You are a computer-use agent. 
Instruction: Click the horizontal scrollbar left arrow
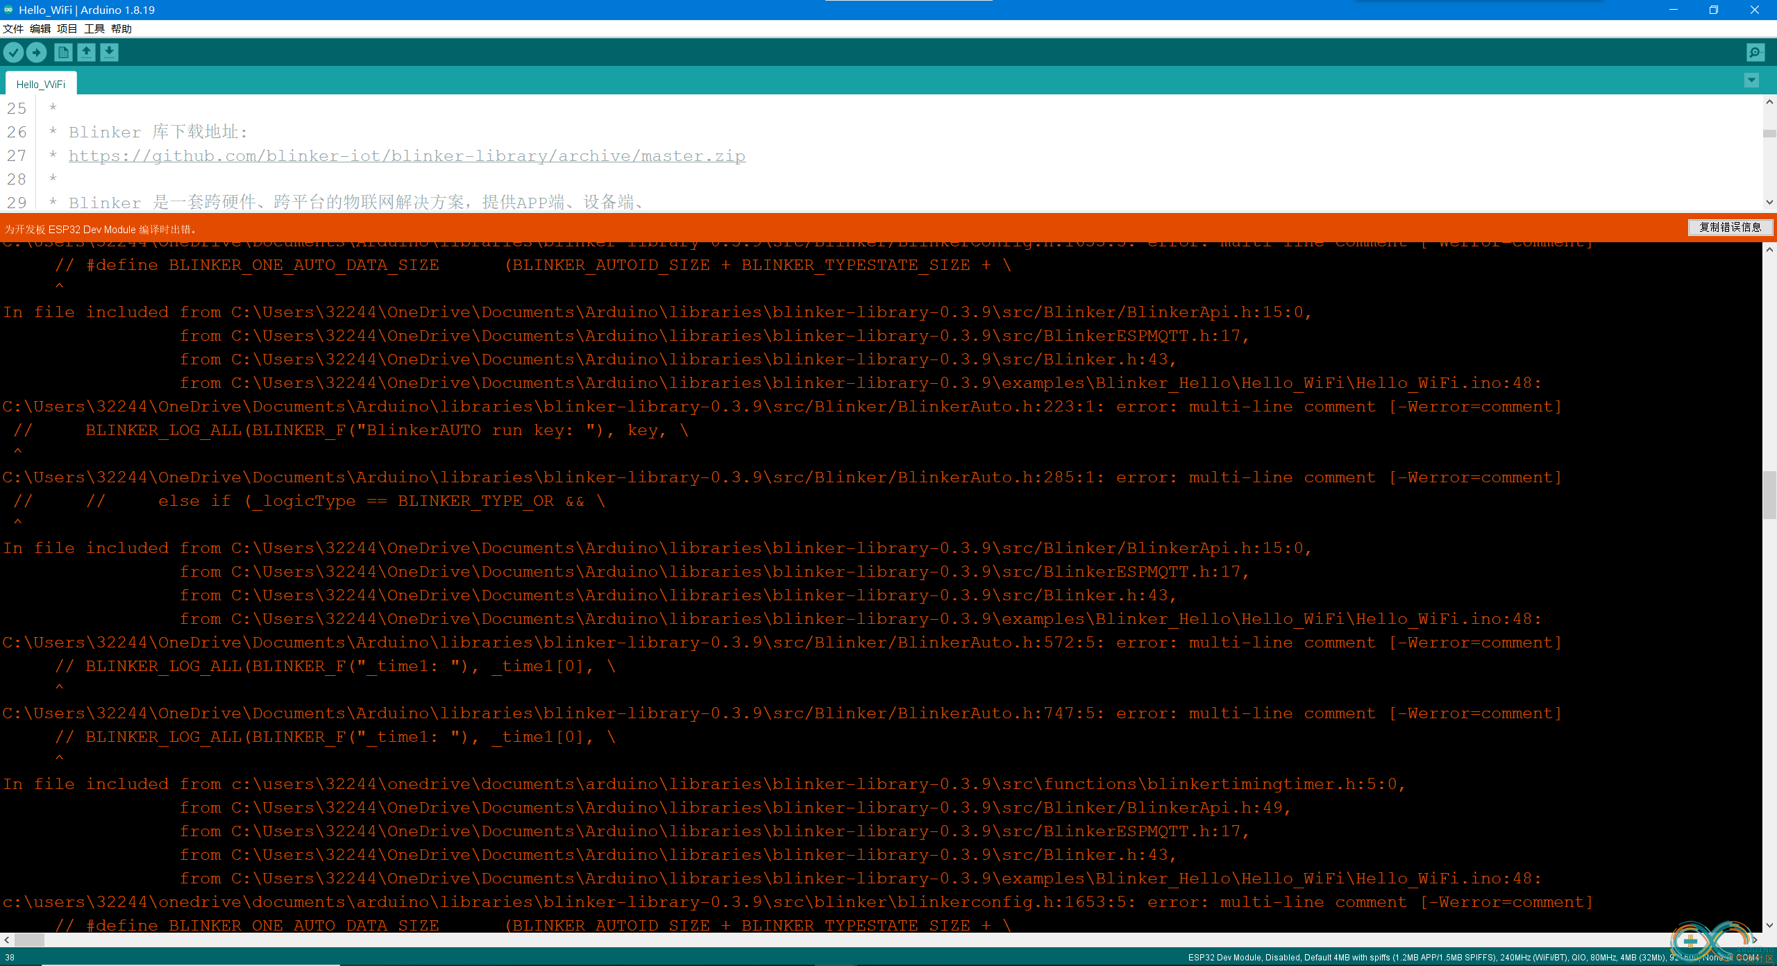[x=7, y=940]
